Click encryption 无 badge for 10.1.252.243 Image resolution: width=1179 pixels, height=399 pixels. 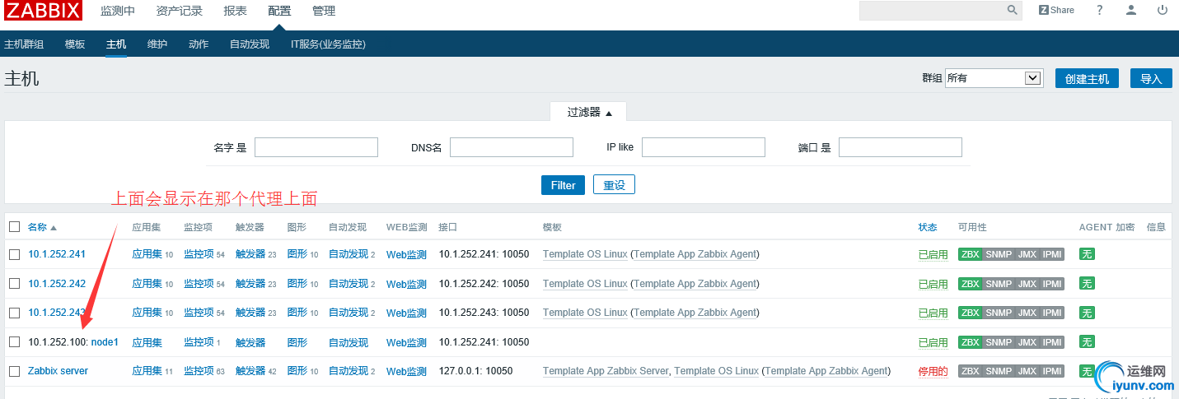pyautogui.click(x=1087, y=313)
